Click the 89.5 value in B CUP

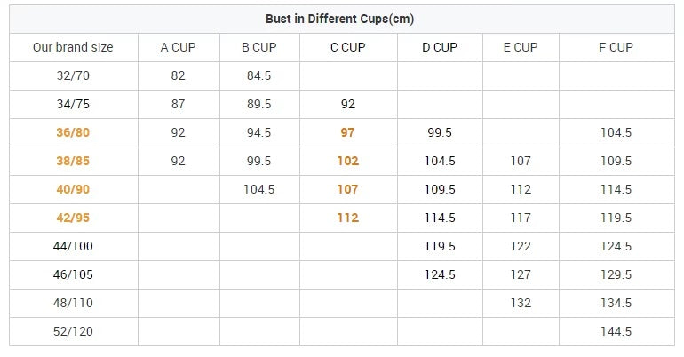pos(258,104)
